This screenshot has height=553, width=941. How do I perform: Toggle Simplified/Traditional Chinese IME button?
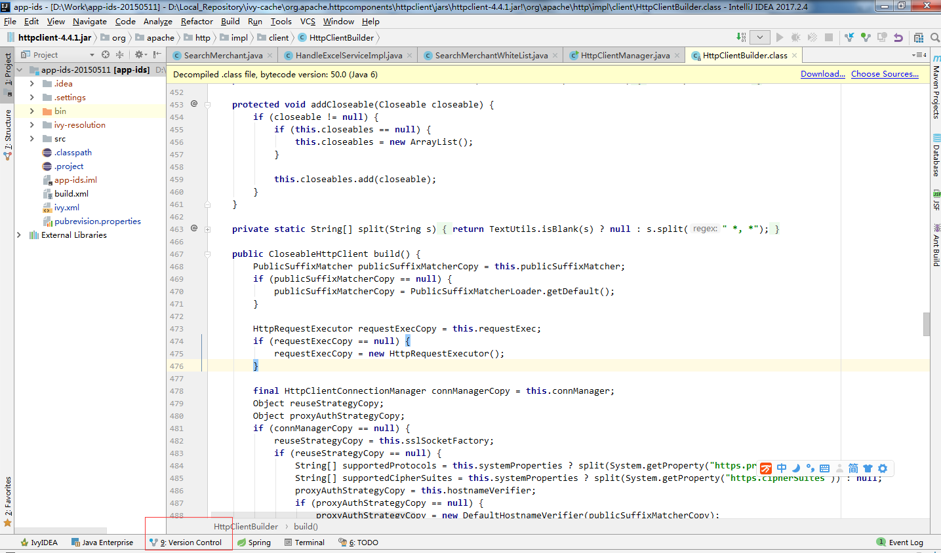click(x=853, y=468)
